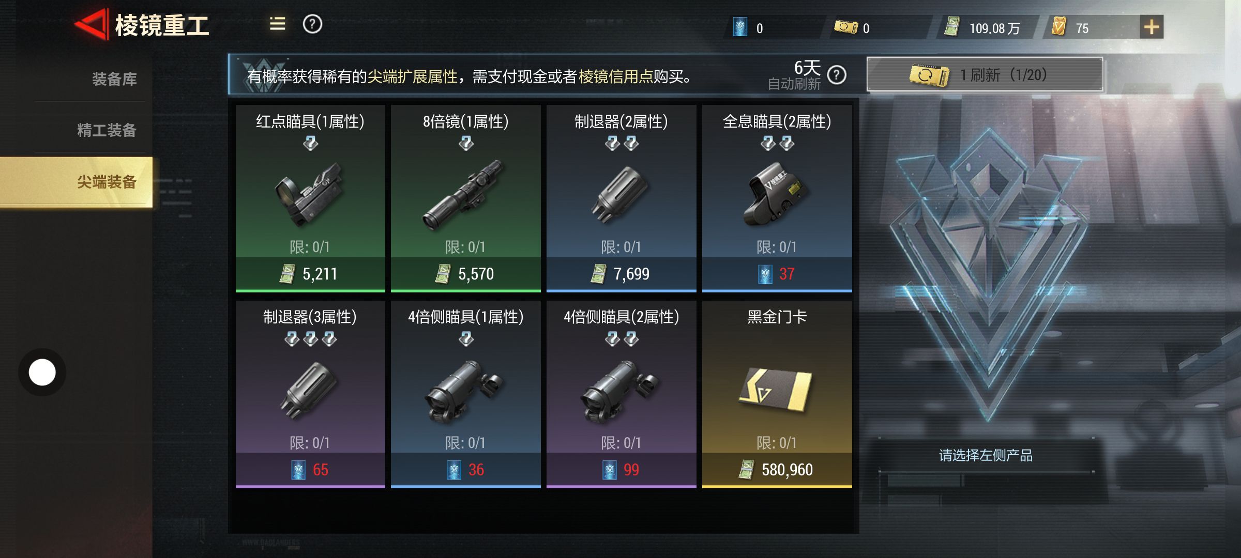
Task: Click the 1 刷新 (1/20) refresh button
Action: [x=985, y=75]
